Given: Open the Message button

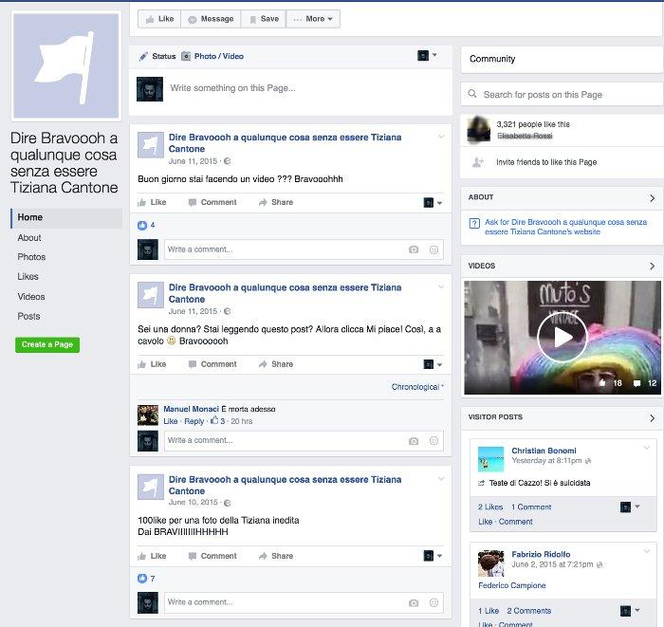Looking at the screenshot, I should click(x=211, y=19).
